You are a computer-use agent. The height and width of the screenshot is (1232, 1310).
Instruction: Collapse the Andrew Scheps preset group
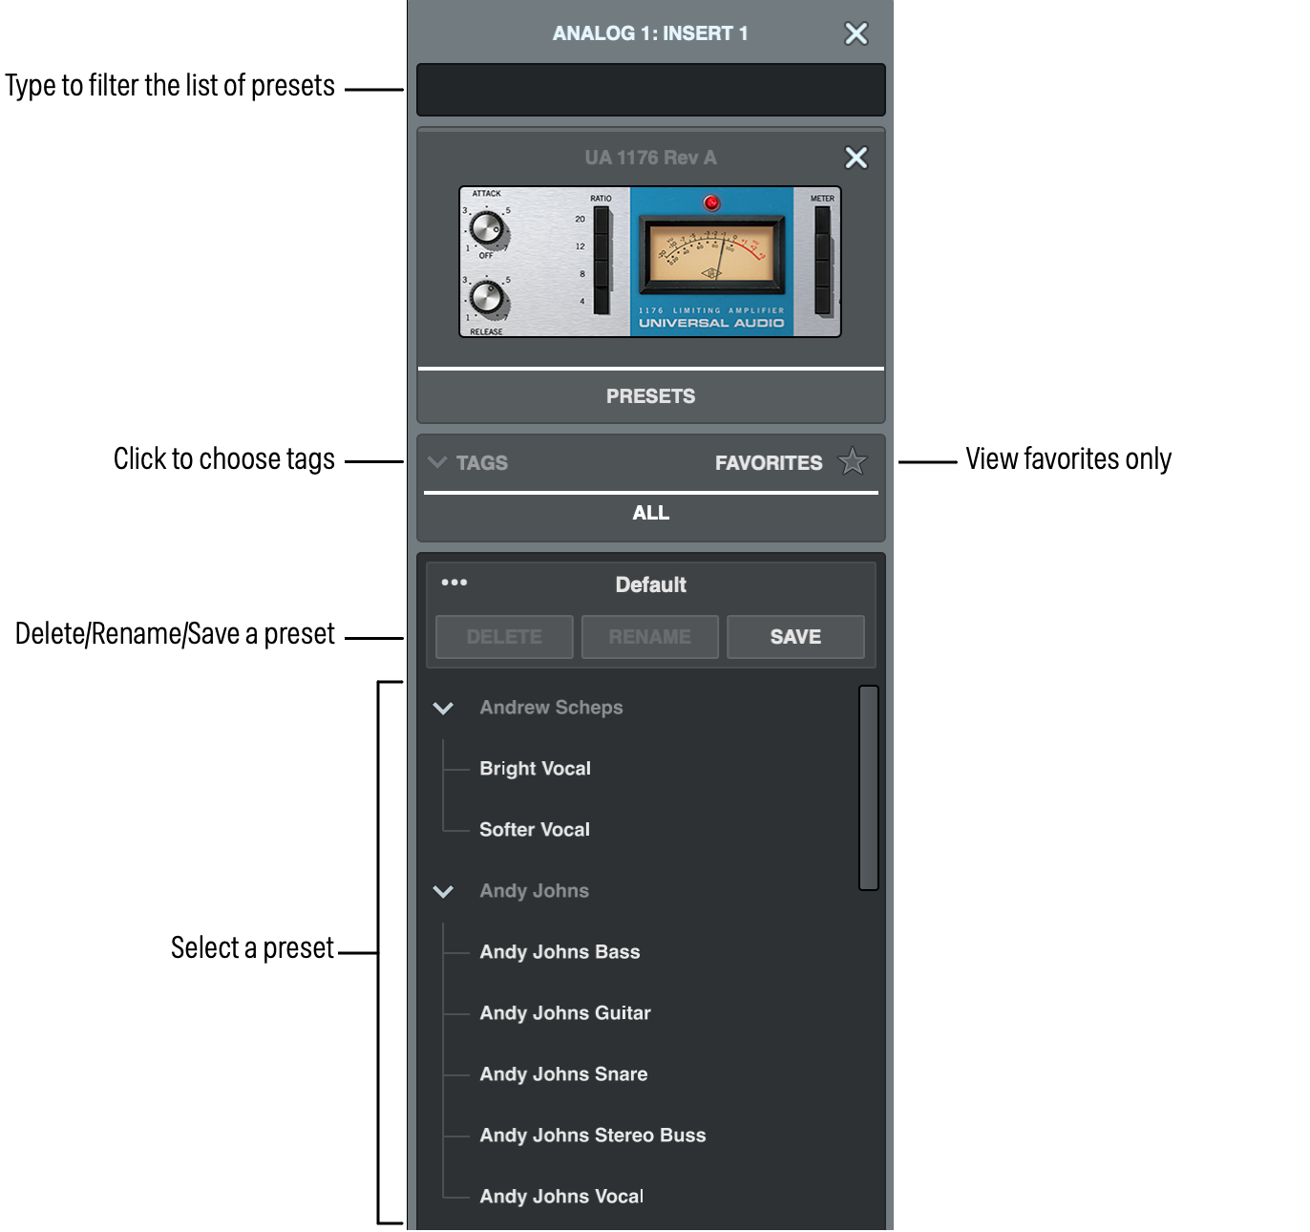tap(443, 708)
